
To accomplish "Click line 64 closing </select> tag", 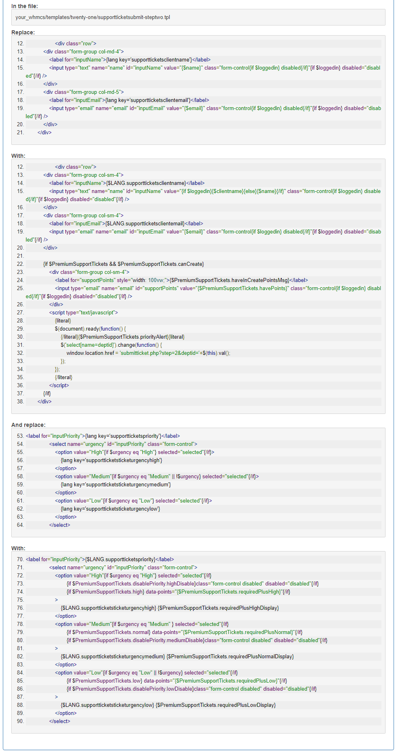I will click(60, 525).
